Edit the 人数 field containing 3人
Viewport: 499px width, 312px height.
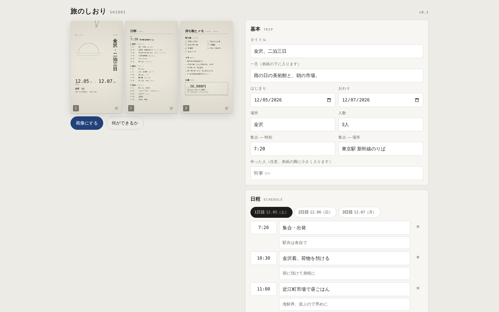pos(381,124)
